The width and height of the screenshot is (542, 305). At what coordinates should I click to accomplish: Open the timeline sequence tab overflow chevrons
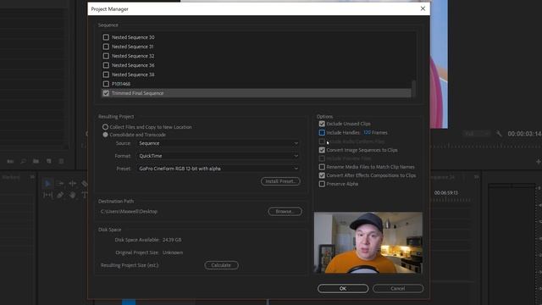click(477, 177)
